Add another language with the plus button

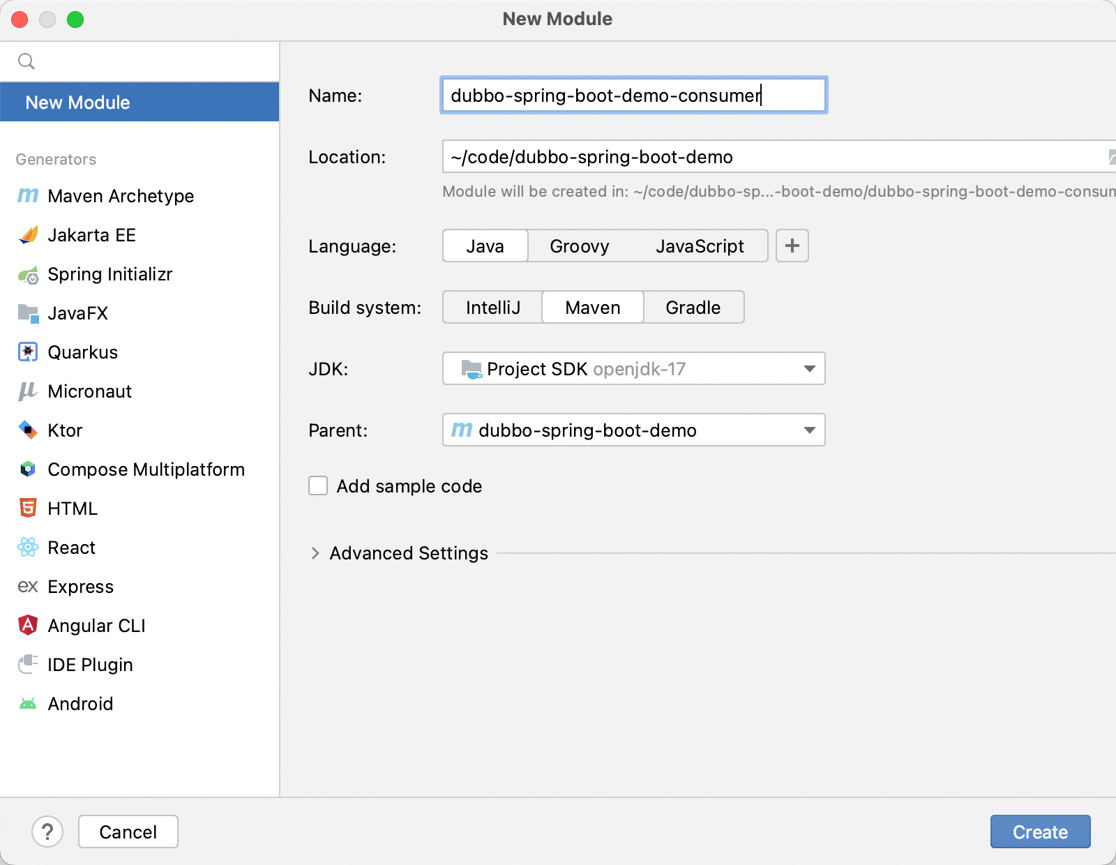792,246
